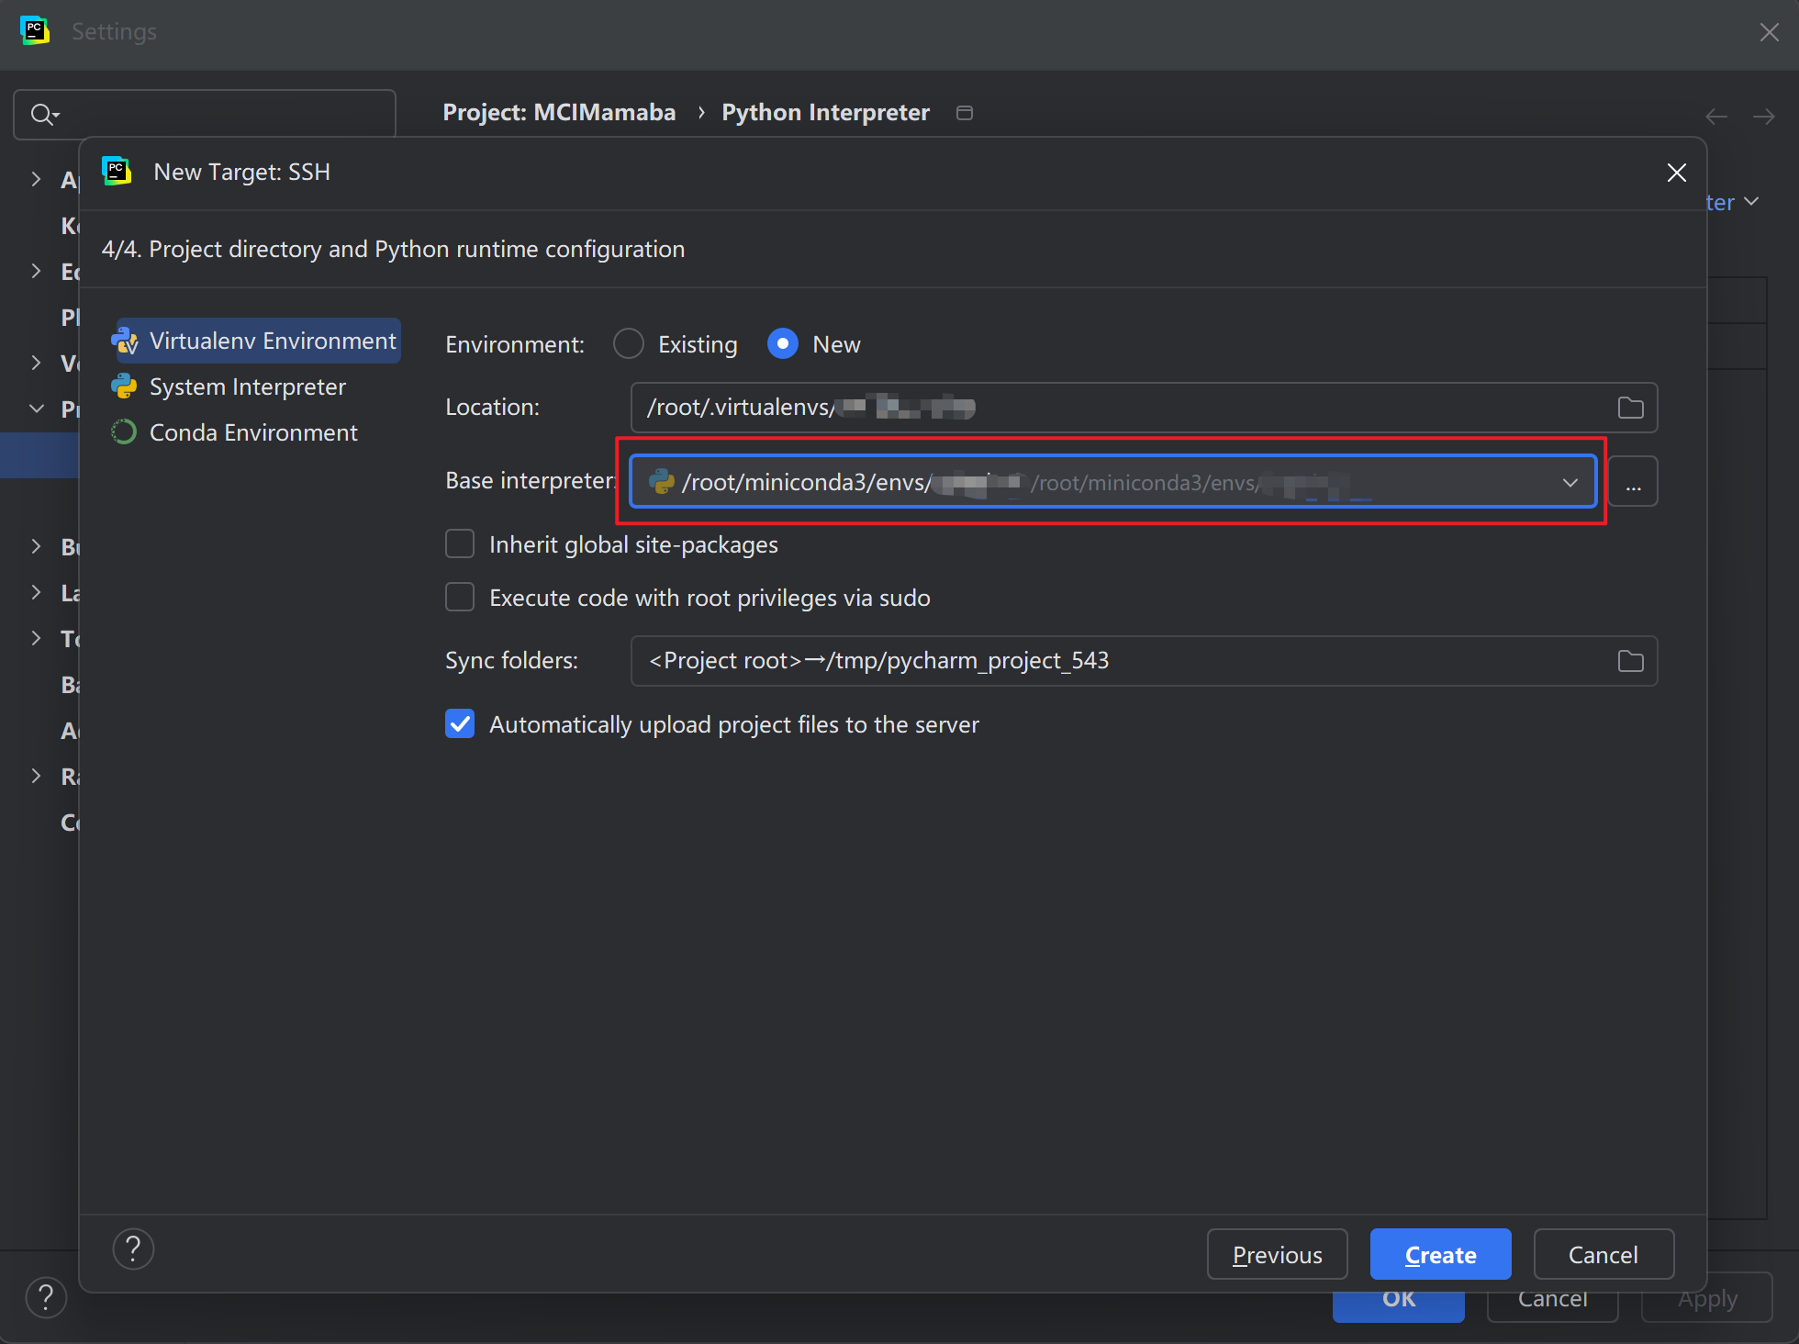Navigate forward arrow in Settings
Viewport: 1799px width, 1344px height.
click(x=1763, y=116)
